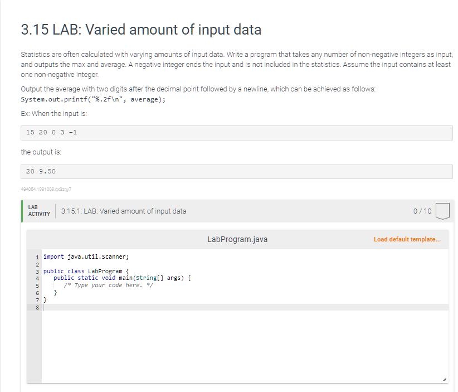Click the '3.15.1: LAB: Varied amount of input data' title

pyautogui.click(x=124, y=211)
